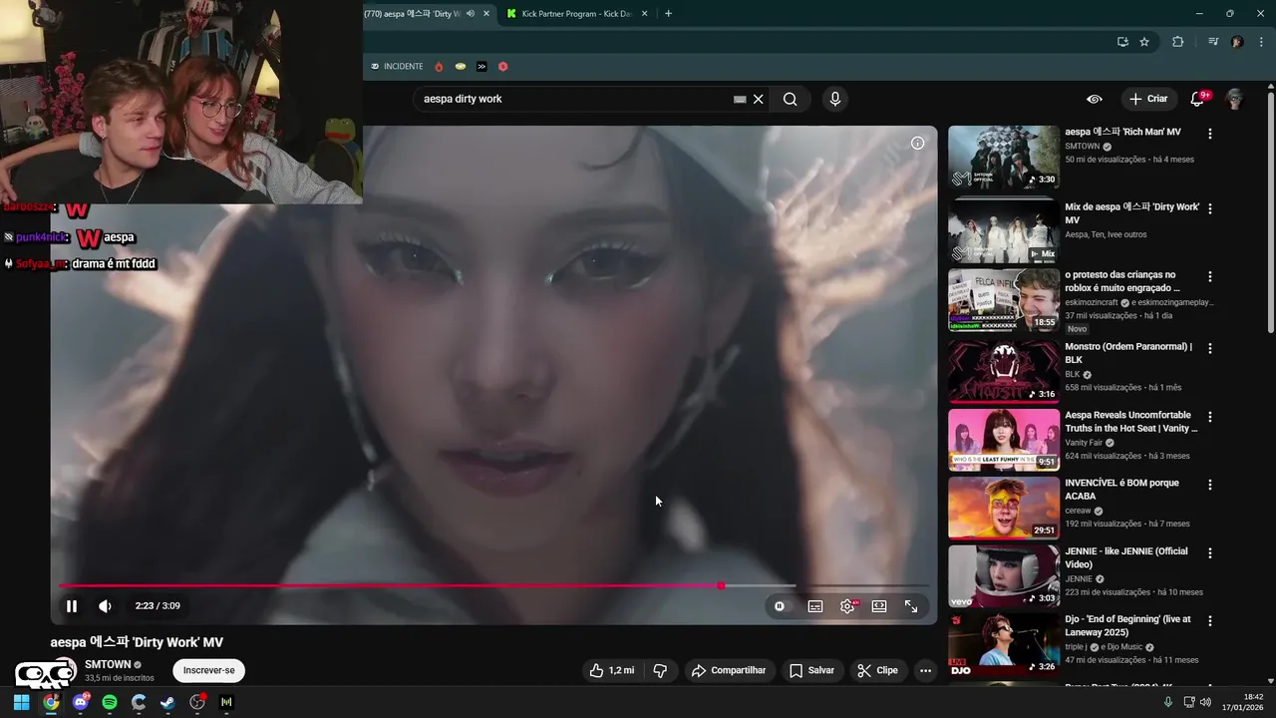
Task: Open options for Monstro (Ordem Paranormal)
Action: click(x=1210, y=349)
